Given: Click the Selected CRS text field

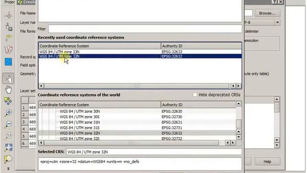Looking at the screenshot, I should pos(154,152).
